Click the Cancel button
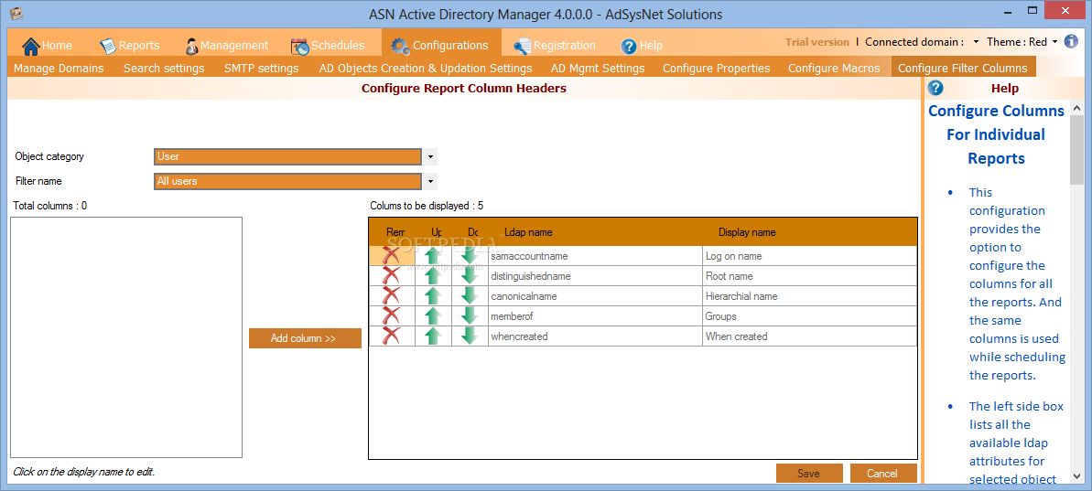 (882, 474)
